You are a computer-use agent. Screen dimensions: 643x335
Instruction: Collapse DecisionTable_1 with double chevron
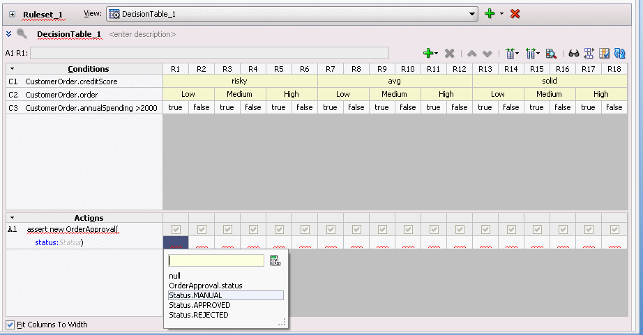[x=8, y=34]
